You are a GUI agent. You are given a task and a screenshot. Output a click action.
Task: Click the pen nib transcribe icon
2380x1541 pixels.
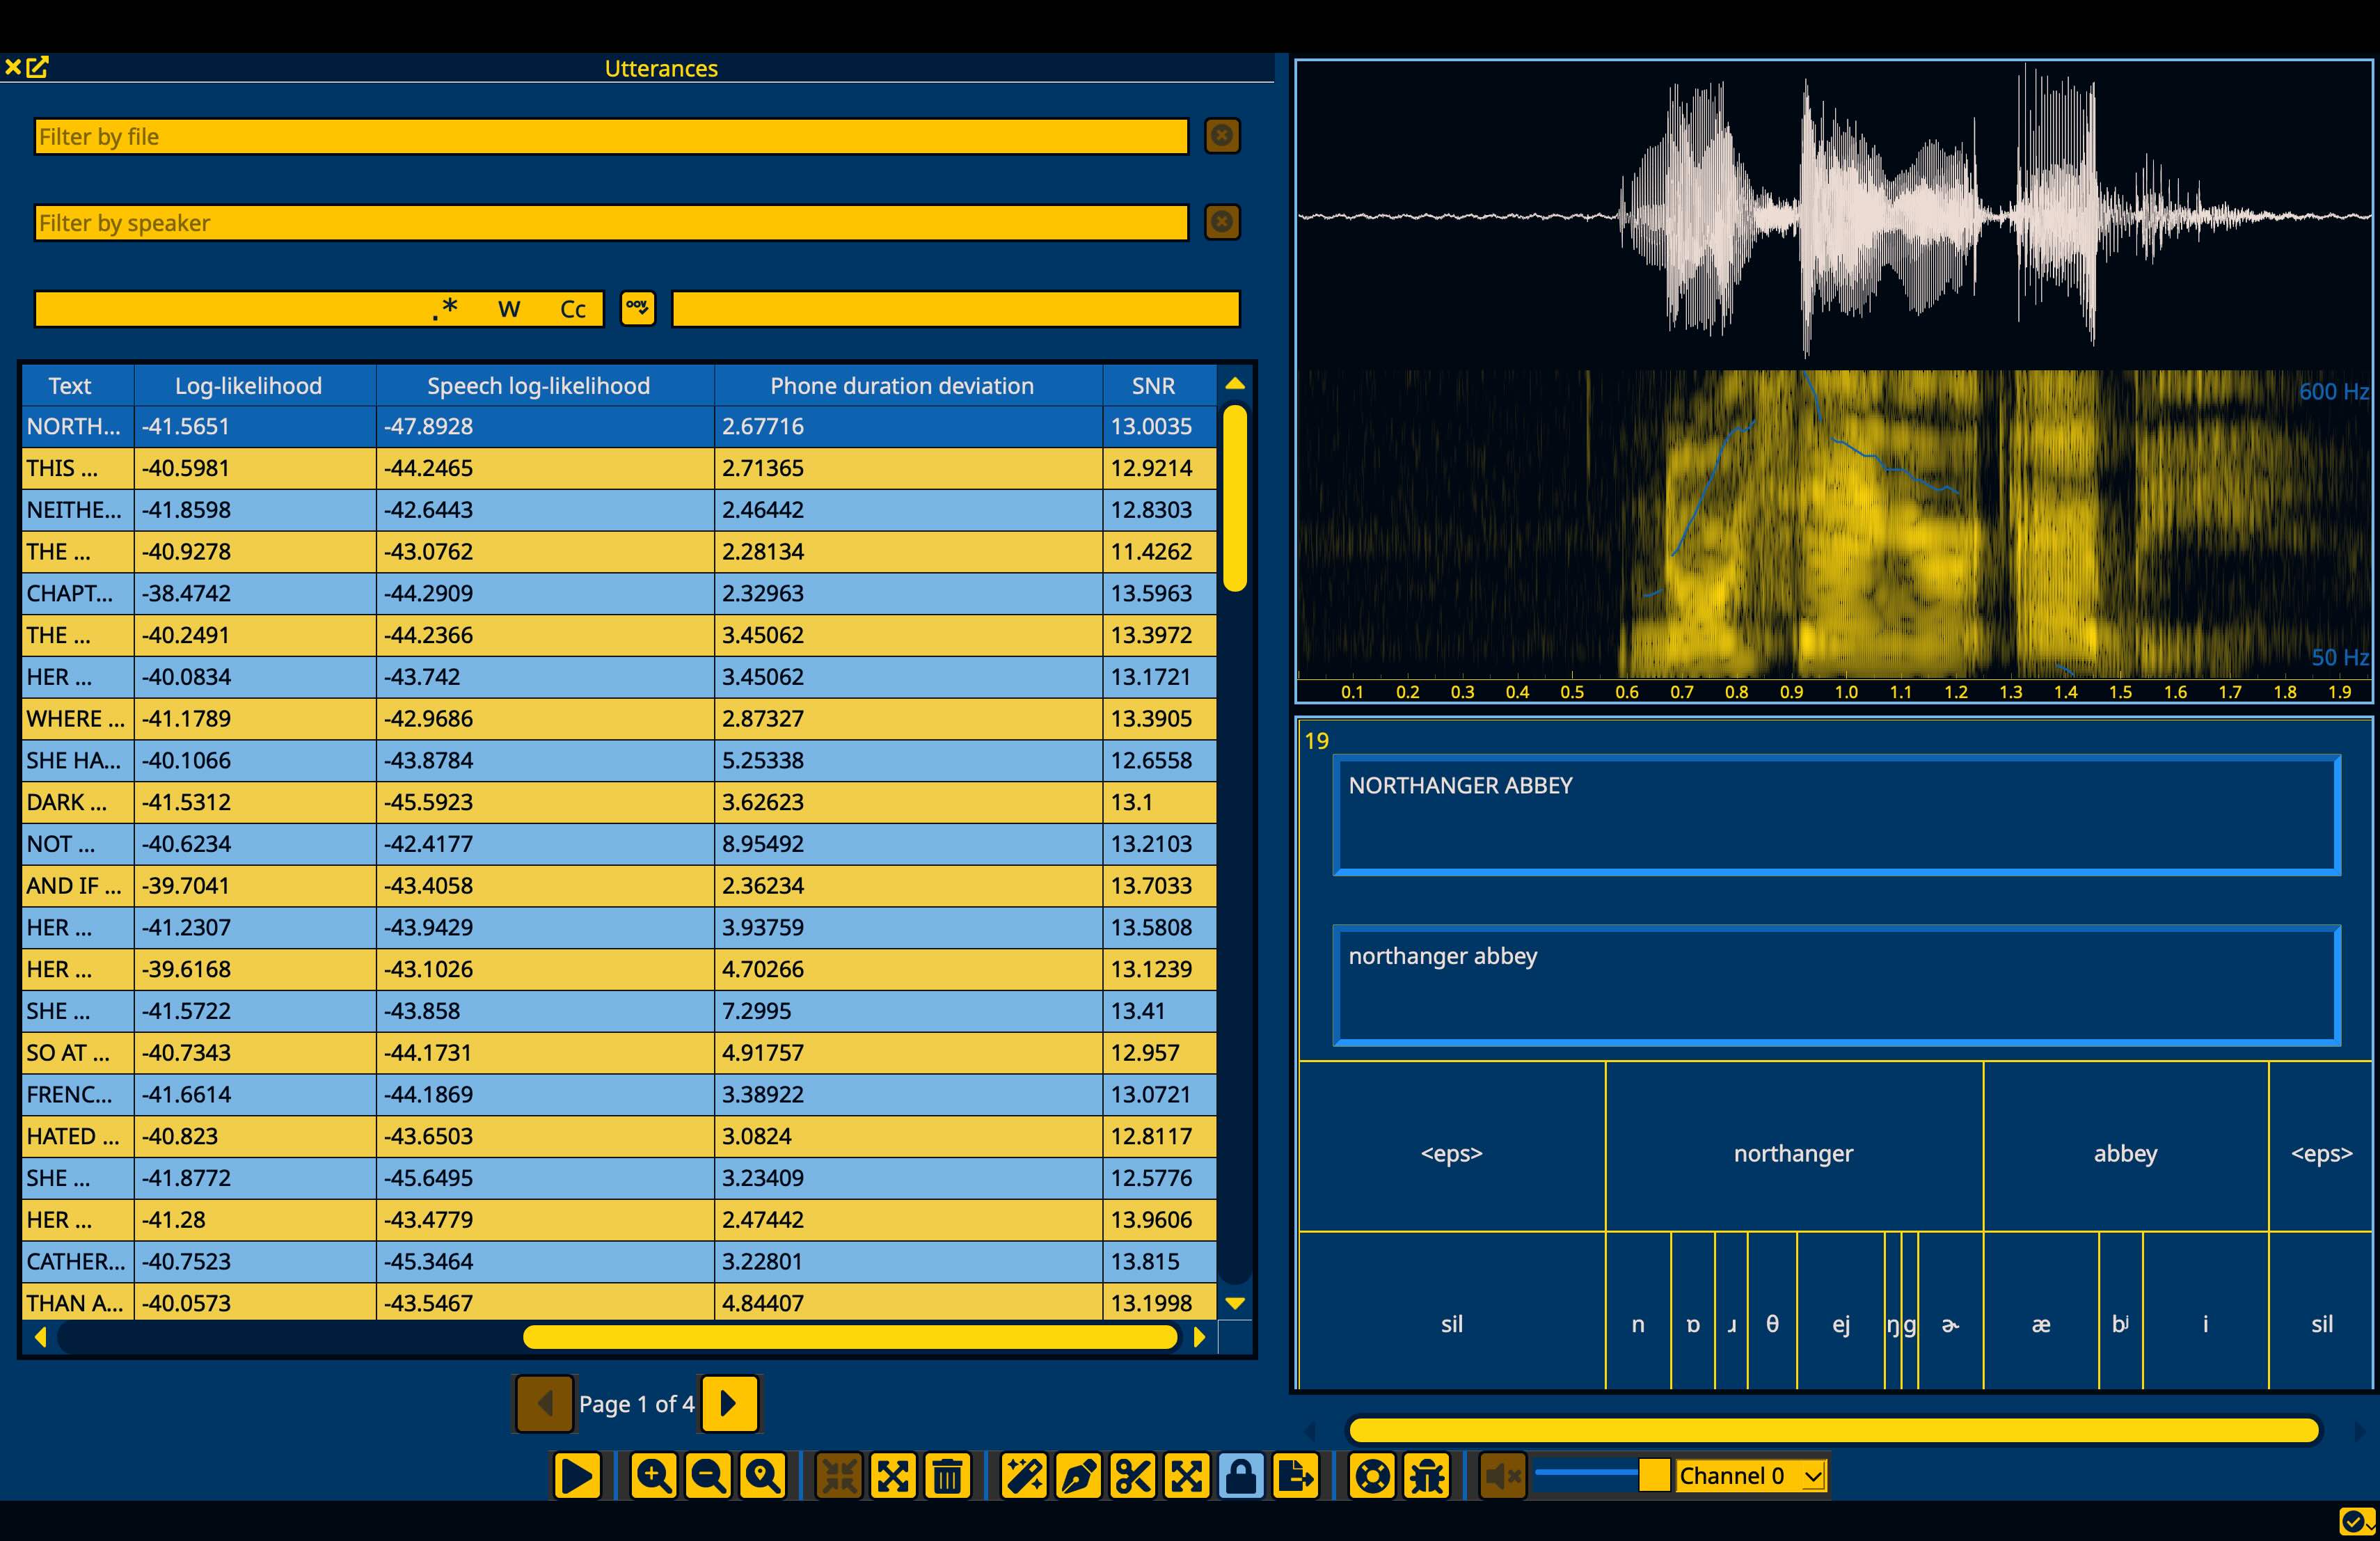coord(1078,1476)
